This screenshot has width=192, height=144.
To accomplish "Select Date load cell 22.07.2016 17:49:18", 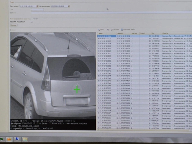I will pos(124,48).
